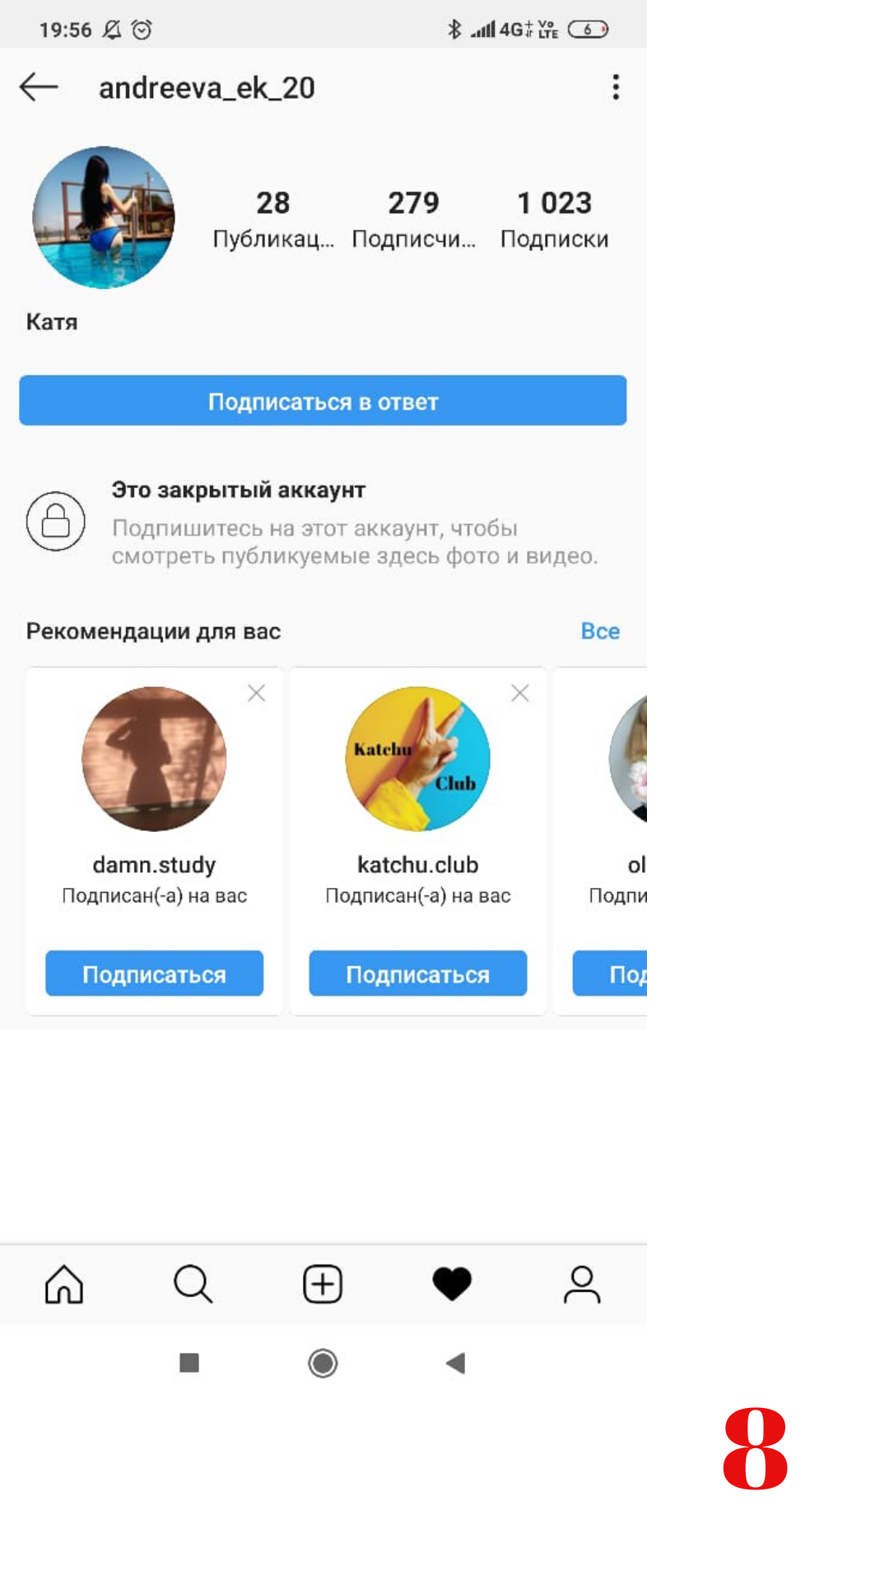
Task: Open the Search magnifier tab
Action: tap(193, 1285)
